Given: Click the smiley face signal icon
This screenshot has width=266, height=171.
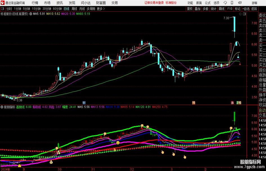Looking at the screenshot, I should click(x=118, y=143).
